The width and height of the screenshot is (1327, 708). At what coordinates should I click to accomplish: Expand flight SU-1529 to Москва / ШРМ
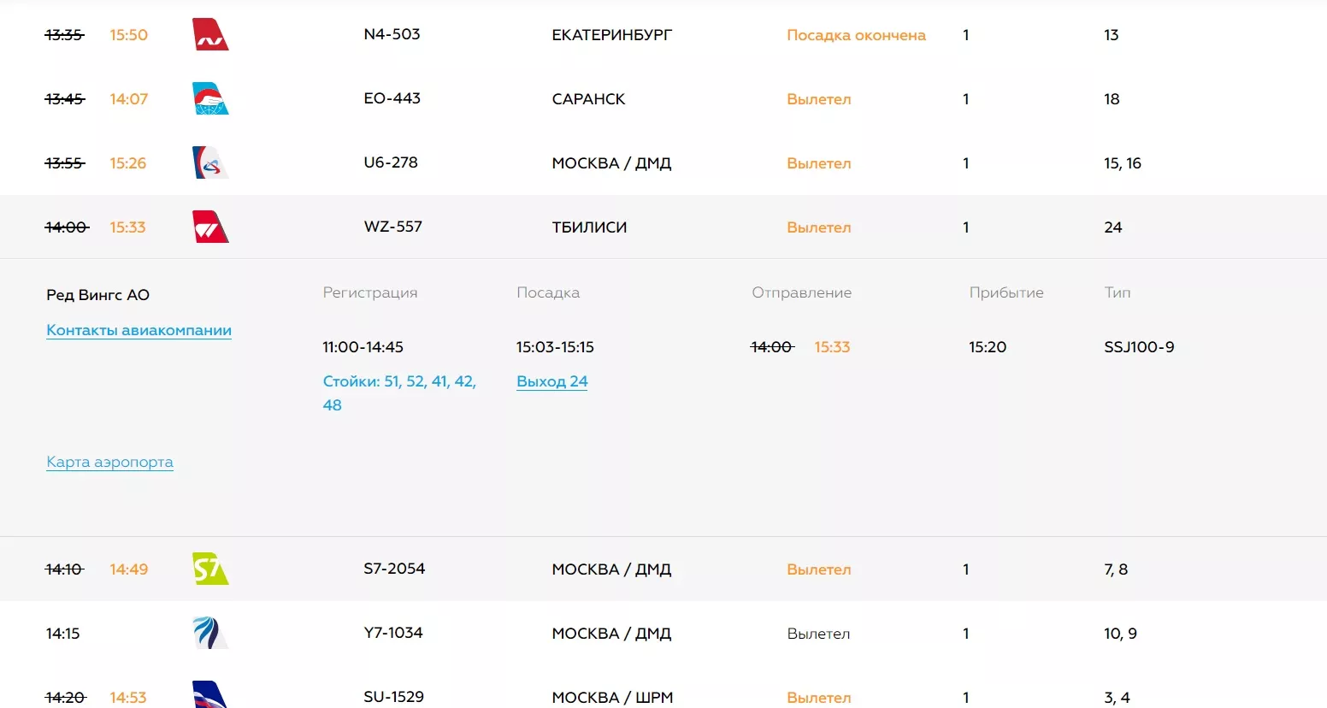click(x=611, y=698)
